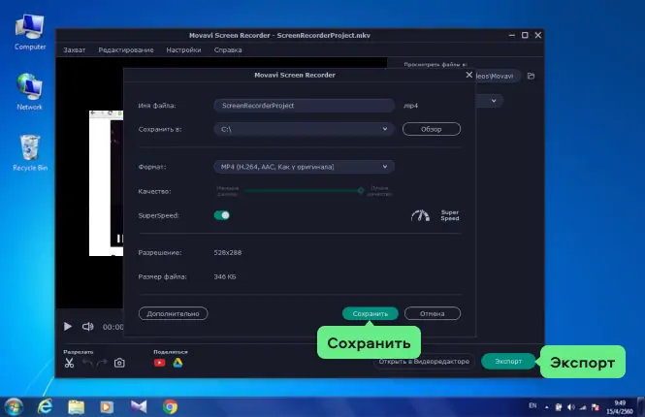Image resolution: width=645 pixels, height=417 pixels.
Task: Open File Explorer from taskbar
Action: [x=76, y=407]
